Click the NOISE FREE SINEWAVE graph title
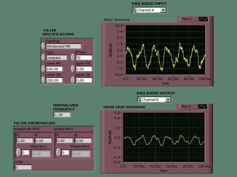 124,107
